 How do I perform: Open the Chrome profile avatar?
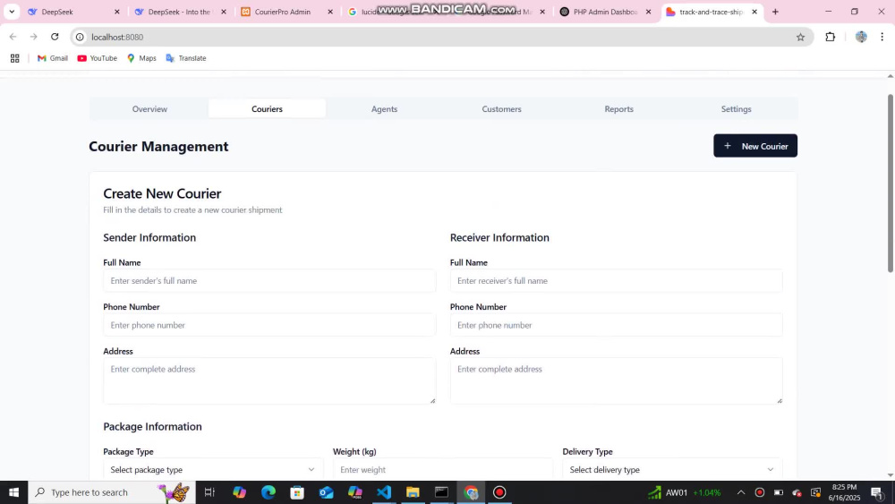tap(861, 37)
